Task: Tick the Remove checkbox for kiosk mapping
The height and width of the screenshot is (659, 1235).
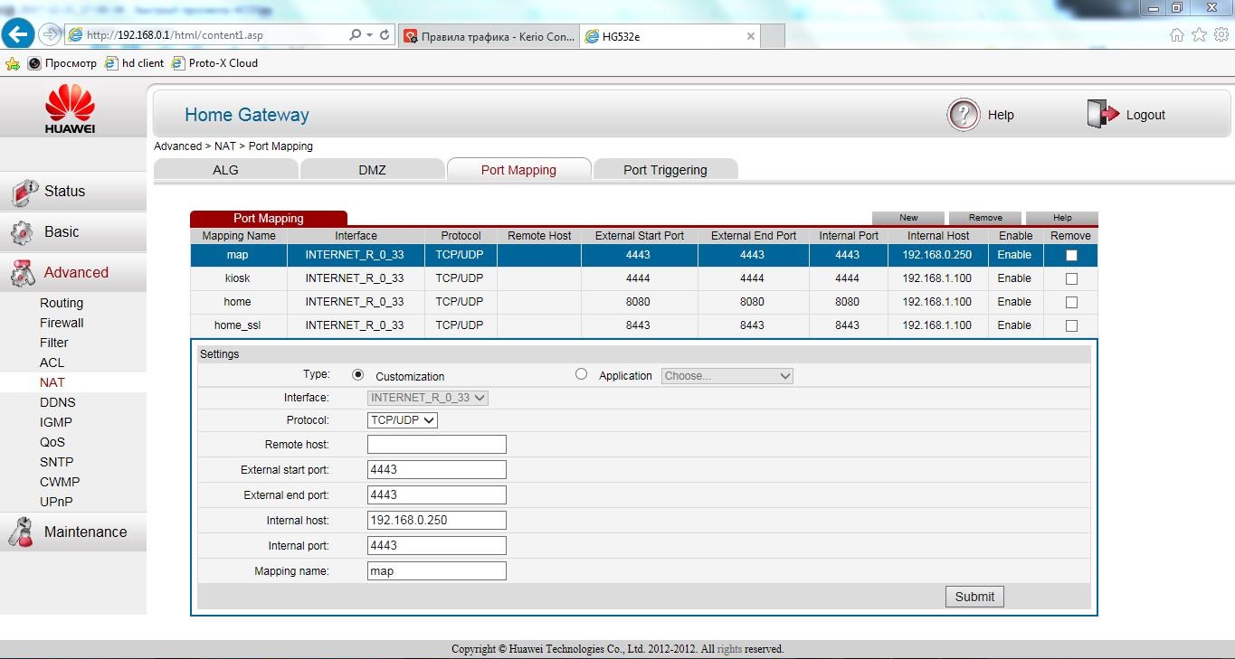Action: pos(1071,278)
